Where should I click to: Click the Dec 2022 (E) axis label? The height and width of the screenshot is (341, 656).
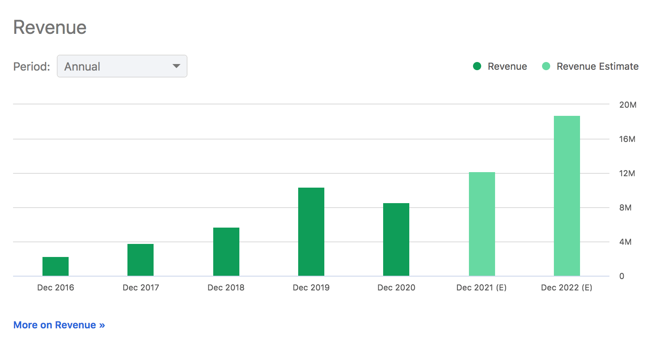[x=567, y=288]
